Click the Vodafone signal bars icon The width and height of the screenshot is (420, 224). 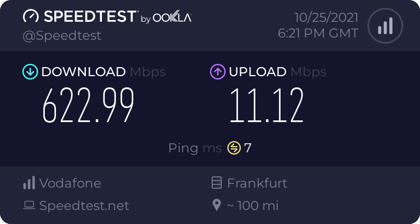tap(29, 183)
